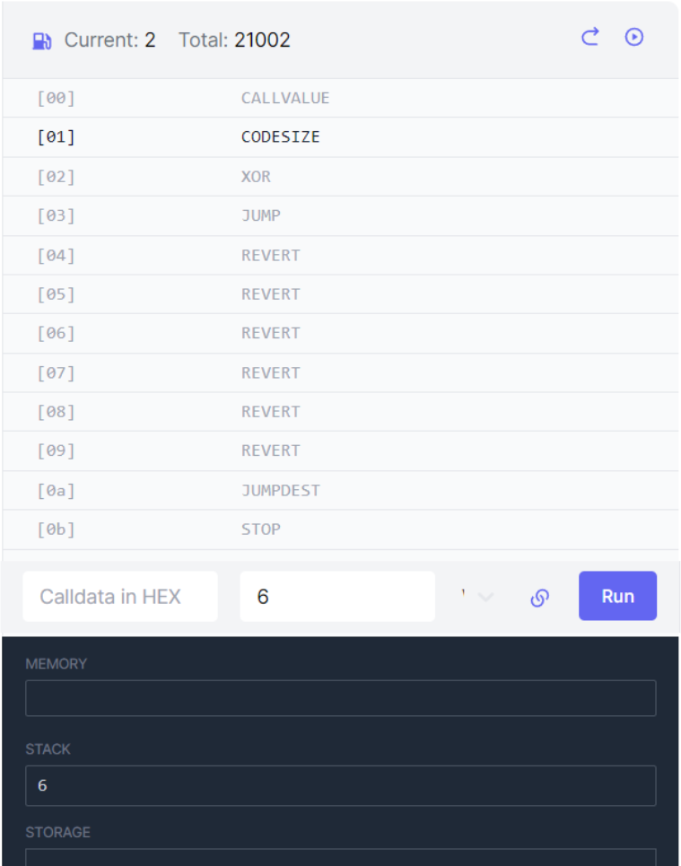
Task: Click the gas pump icon
Action: click(42, 41)
